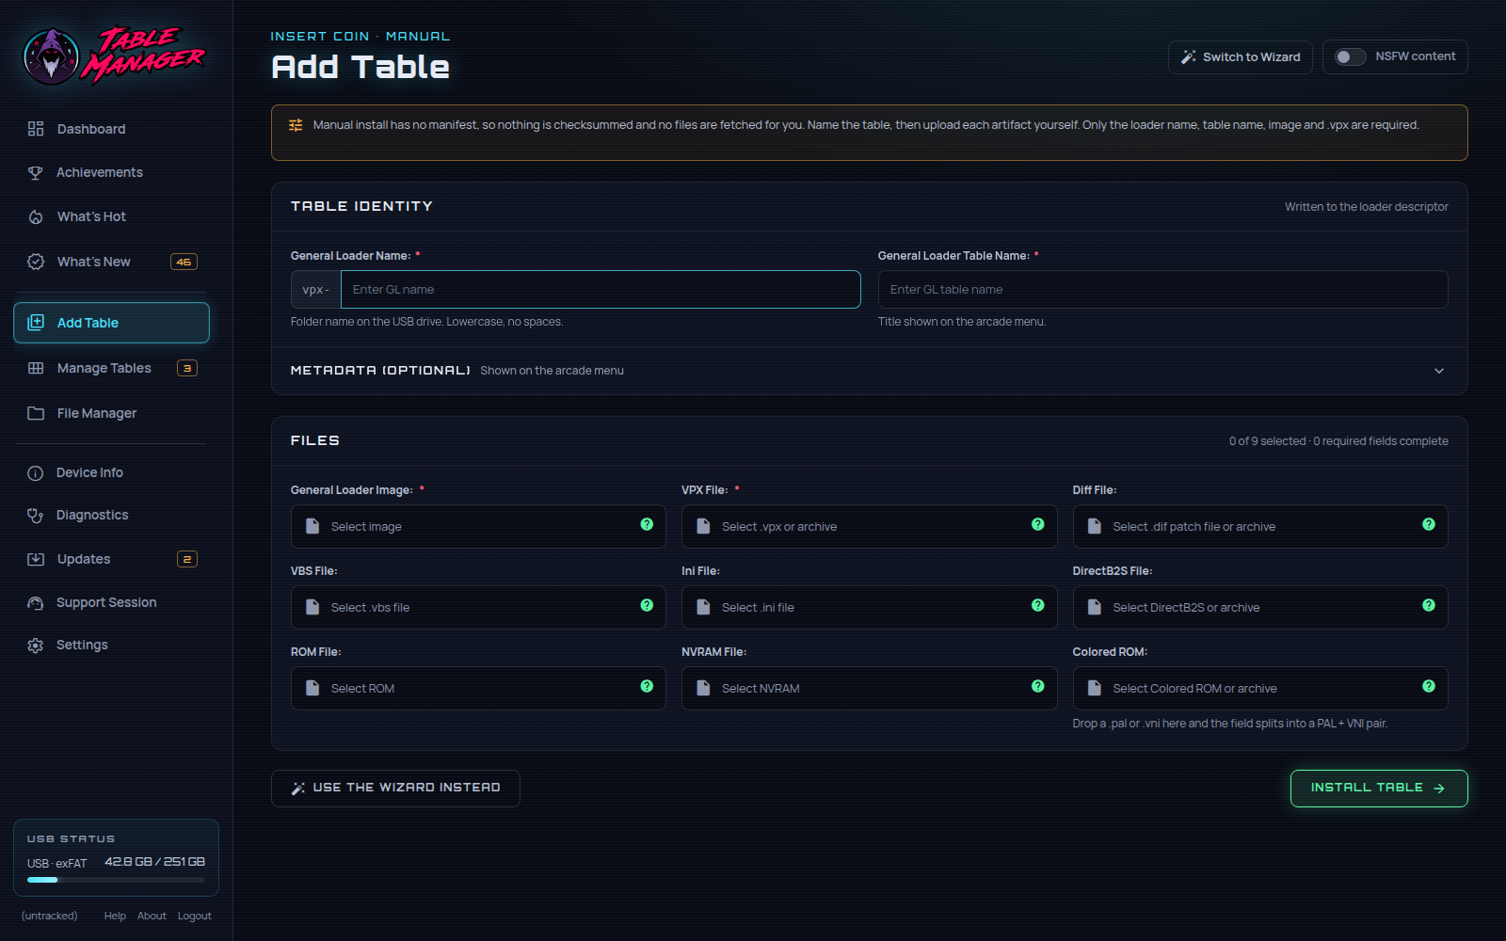
Task: Click the Install Table button
Action: pos(1379,789)
